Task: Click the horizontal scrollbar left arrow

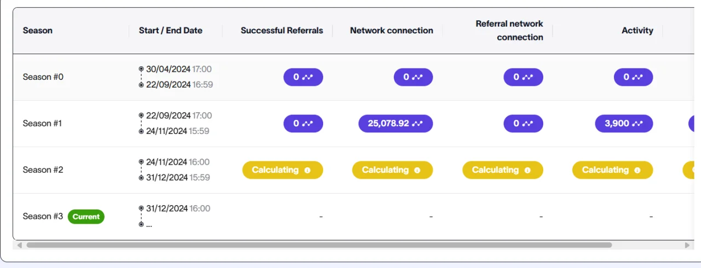Action: coord(20,245)
